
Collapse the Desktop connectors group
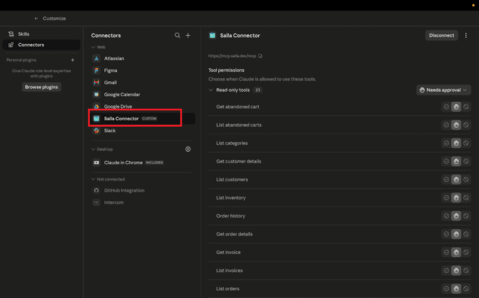(x=93, y=149)
